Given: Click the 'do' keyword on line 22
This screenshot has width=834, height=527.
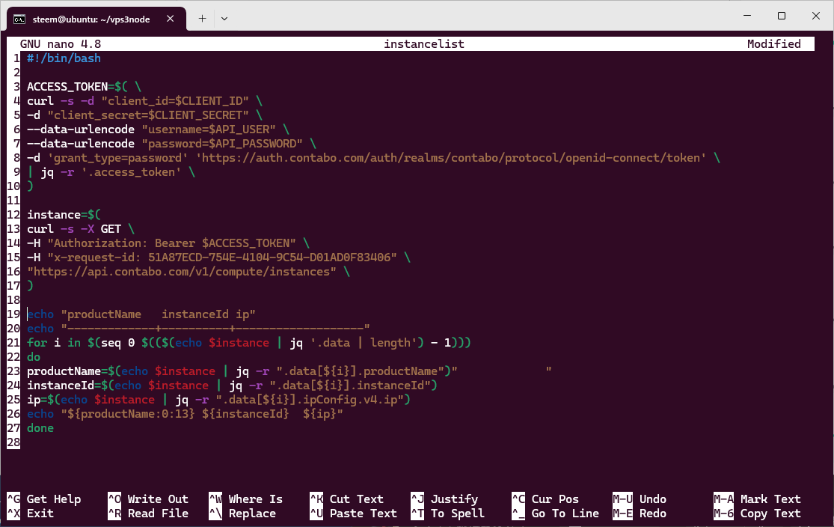Looking at the screenshot, I should click(34, 356).
